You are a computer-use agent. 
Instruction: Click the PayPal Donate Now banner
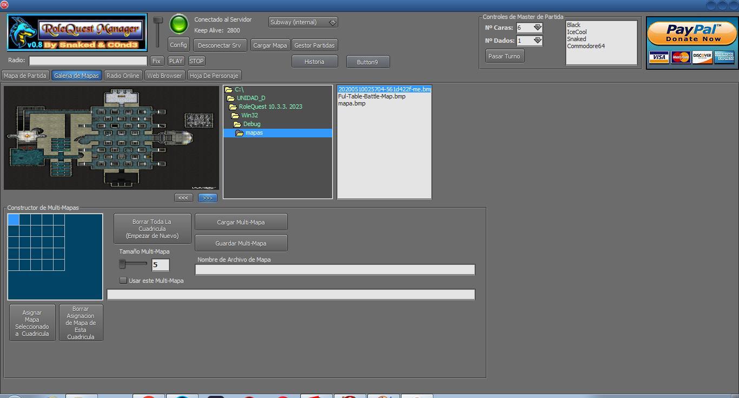692,33
